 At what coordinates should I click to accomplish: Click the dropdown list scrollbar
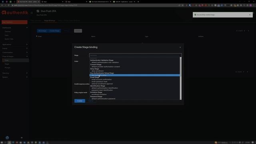[180, 78]
